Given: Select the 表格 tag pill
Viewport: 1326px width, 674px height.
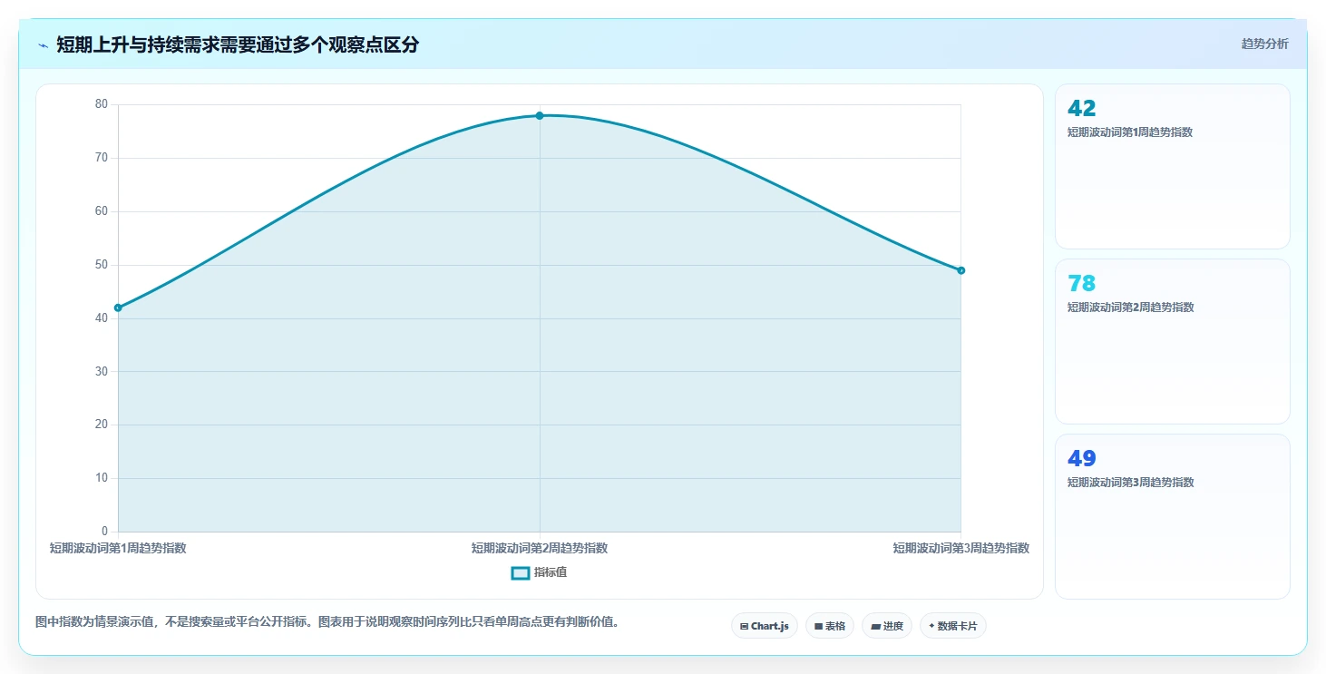Looking at the screenshot, I should [x=830, y=626].
